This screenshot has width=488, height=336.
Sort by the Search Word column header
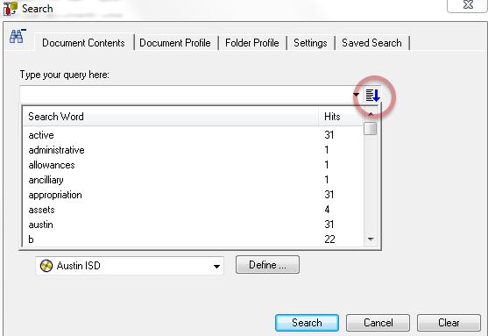point(171,117)
